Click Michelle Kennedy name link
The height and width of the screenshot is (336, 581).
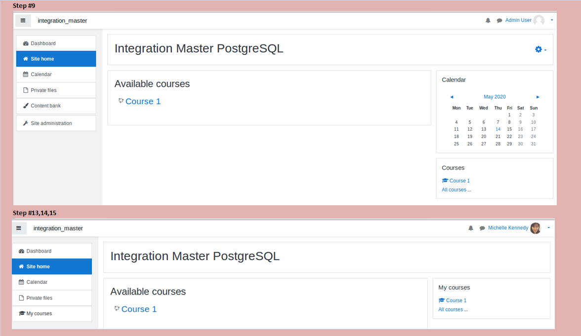(x=508, y=228)
